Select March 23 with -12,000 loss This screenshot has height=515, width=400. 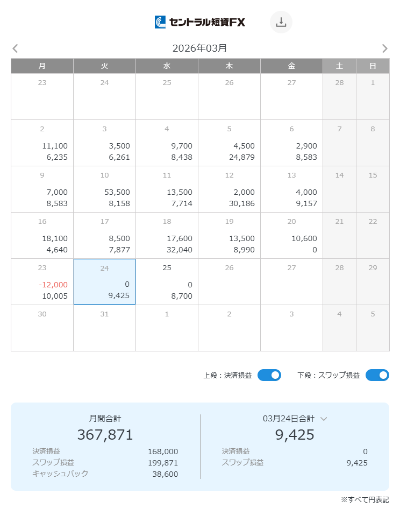[42, 281]
